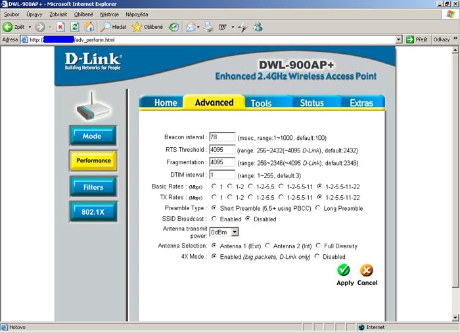Click the Mode sidebar button
Screen dimensions: 460x333
(x=93, y=136)
